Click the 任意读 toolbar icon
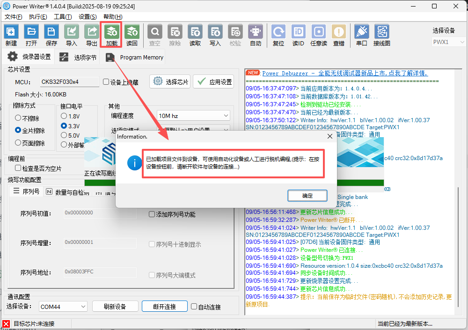This screenshot has width=468, height=330. point(318,35)
